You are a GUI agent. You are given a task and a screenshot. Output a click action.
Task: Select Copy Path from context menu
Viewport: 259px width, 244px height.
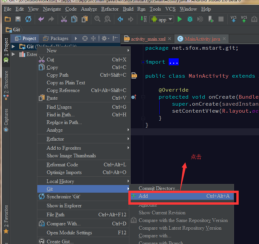(84, 75)
